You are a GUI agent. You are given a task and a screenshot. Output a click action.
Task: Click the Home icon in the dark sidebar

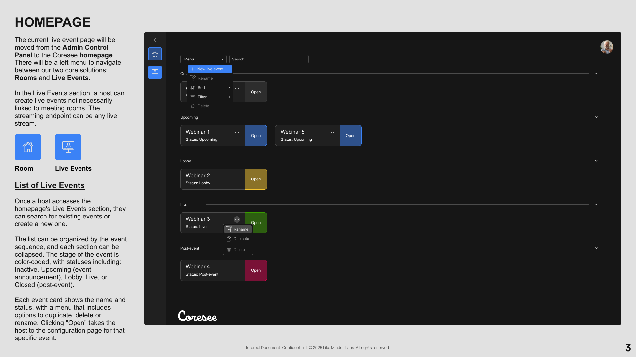pyautogui.click(x=155, y=54)
